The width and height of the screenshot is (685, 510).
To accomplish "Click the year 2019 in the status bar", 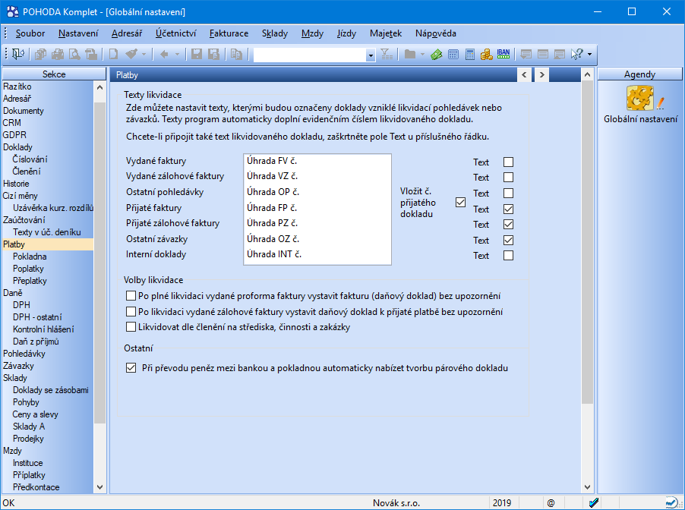I will pyautogui.click(x=502, y=503).
